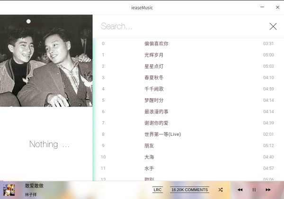Play the track 光辉岁月
The height and width of the screenshot is (199, 284).
[x=153, y=55]
